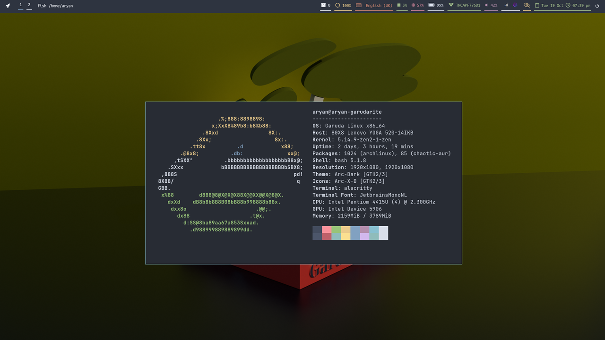Click the purple circular tray icon

(x=515, y=5)
